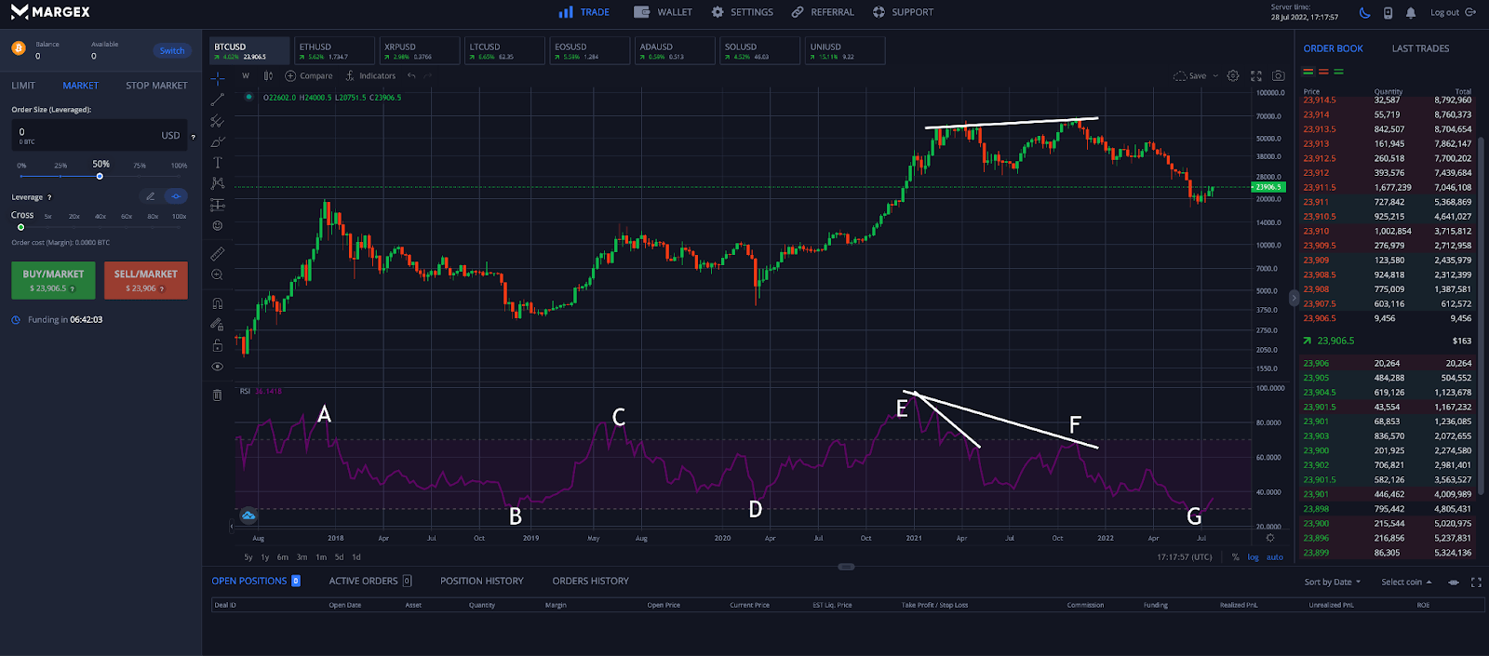Click the Order Size input field
Image resolution: width=1489 pixels, height=656 pixels.
(x=88, y=135)
